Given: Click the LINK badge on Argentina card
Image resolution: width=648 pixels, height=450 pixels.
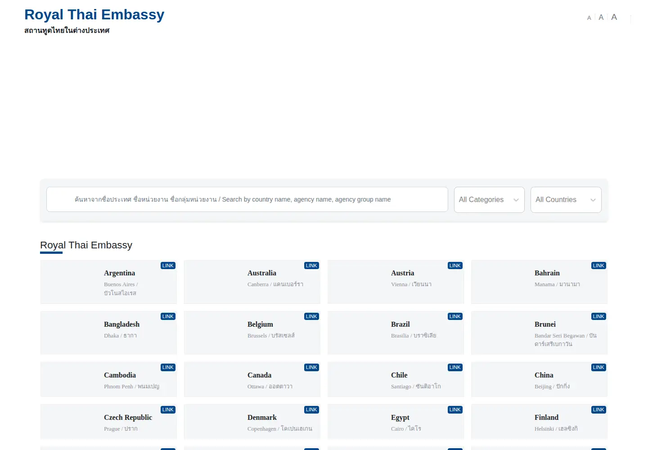Looking at the screenshot, I should coord(168,265).
